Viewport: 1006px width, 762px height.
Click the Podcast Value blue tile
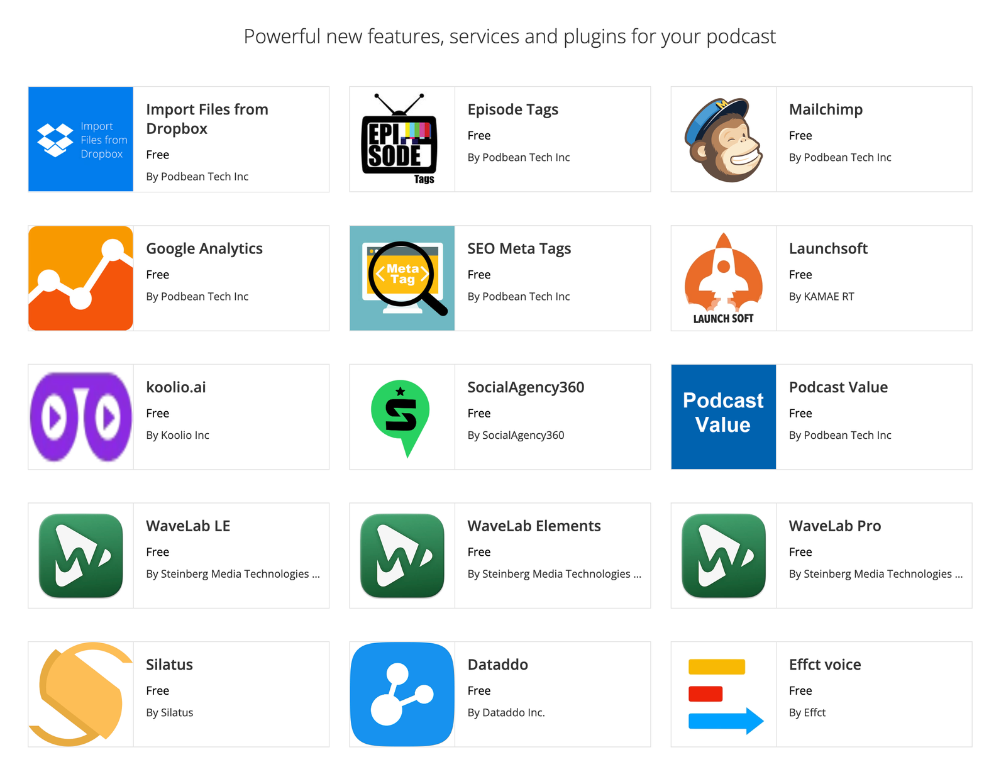(722, 416)
